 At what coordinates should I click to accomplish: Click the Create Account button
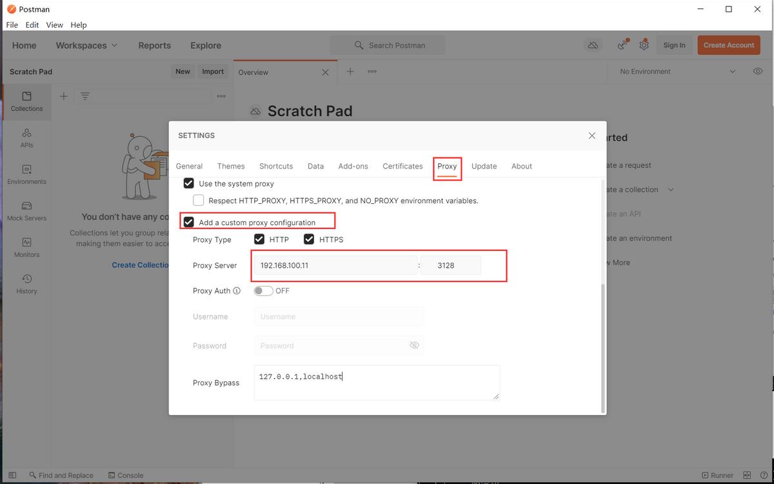tap(729, 45)
